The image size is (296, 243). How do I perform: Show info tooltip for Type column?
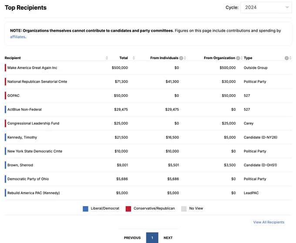coord(286,58)
